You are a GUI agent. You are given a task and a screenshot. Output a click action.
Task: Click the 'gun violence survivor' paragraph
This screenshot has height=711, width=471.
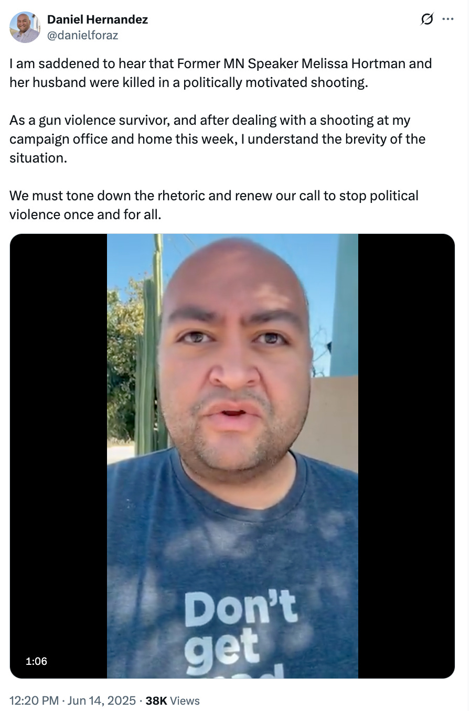(218, 139)
